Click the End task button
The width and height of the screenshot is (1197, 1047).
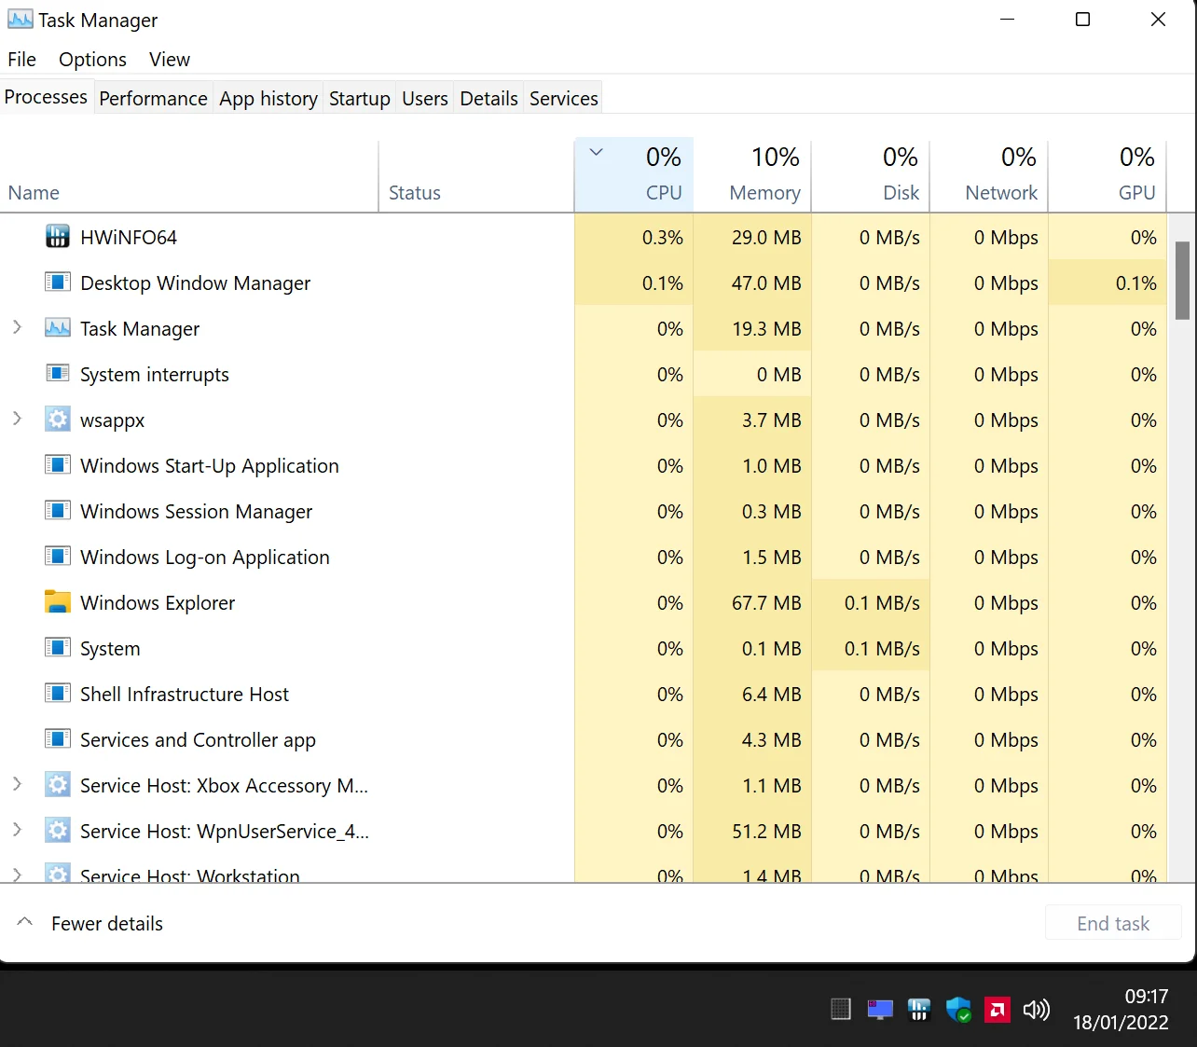coord(1113,923)
